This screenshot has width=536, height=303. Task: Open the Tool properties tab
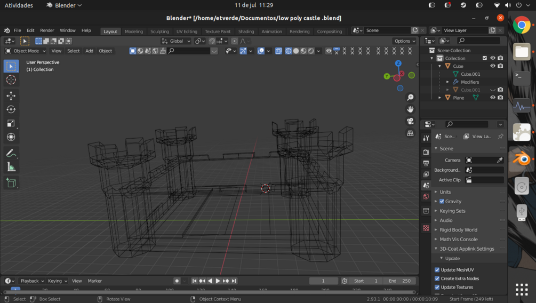426,138
